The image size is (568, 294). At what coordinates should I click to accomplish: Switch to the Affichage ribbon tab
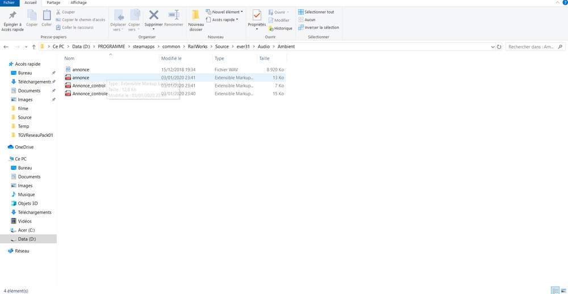[78, 2]
